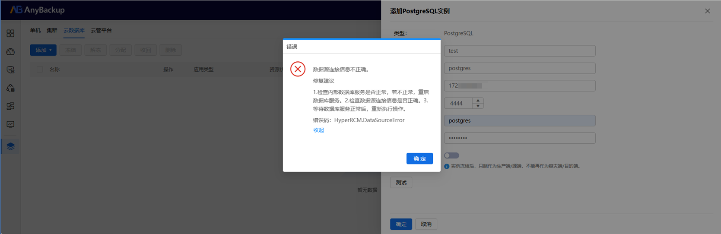Click the error code HyperRCM.DataSourceError text
Image resolution: width=721 pixels, height=234 pixels.
pyautogui.click(x=369, y=120)
